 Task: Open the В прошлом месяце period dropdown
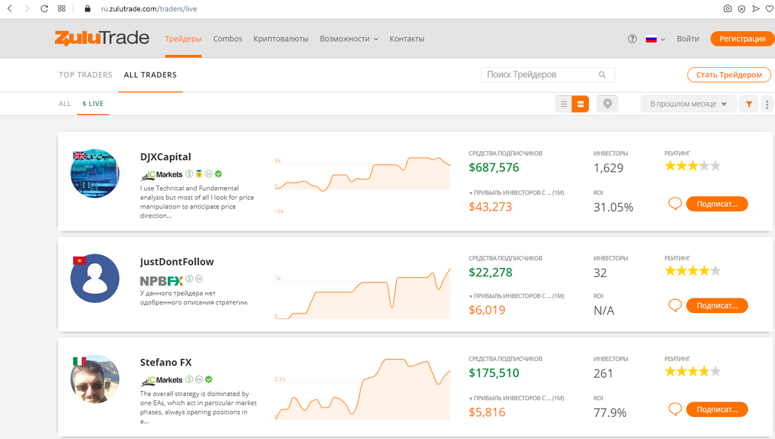tap(688, 104)
